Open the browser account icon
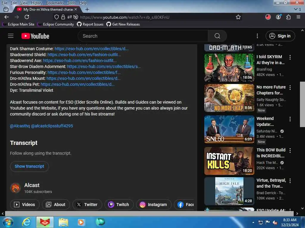305x228 pixels. click(278, 17)
